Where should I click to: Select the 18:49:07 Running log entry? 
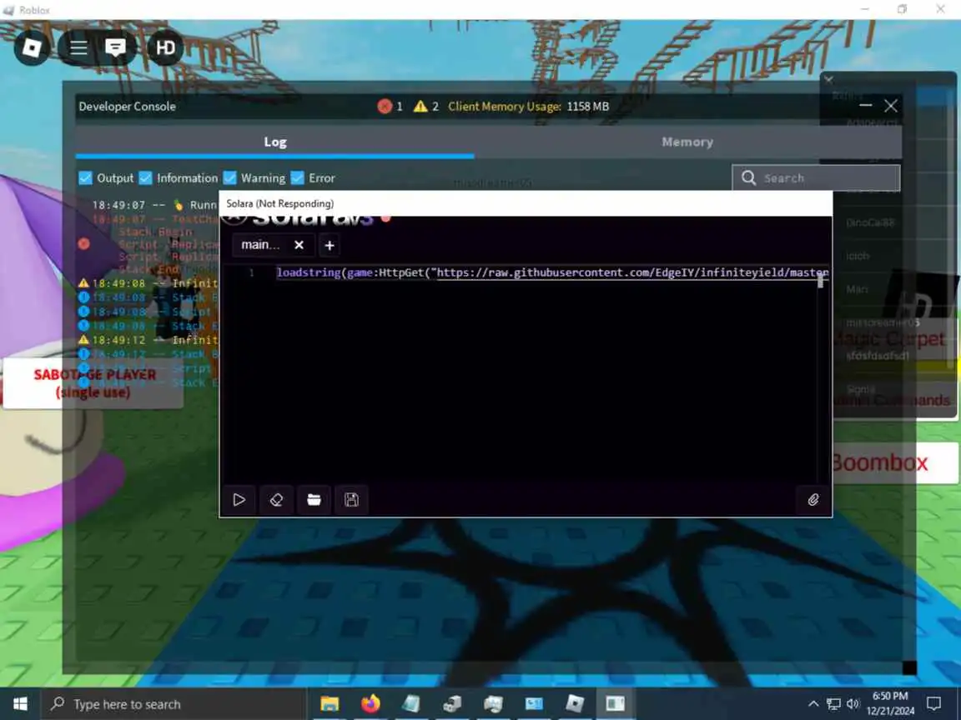154,205
